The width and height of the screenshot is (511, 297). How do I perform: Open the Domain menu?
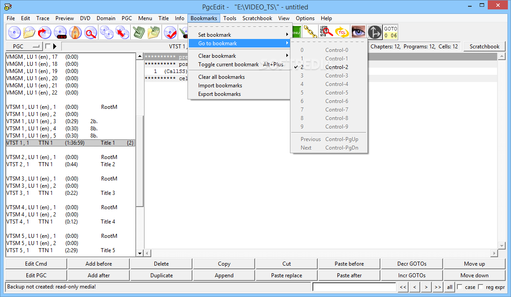point(106,18)
